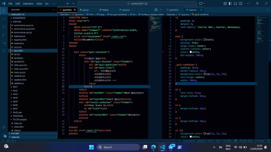Open the Source Control view
The width and height of the screenshot is (271, 152).
tap(4, 27)
